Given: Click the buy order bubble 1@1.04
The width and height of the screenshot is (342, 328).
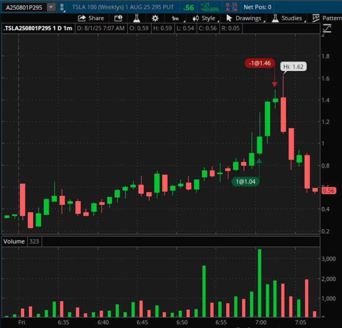Looking at the screenshot, I should [x=245, y=182].
